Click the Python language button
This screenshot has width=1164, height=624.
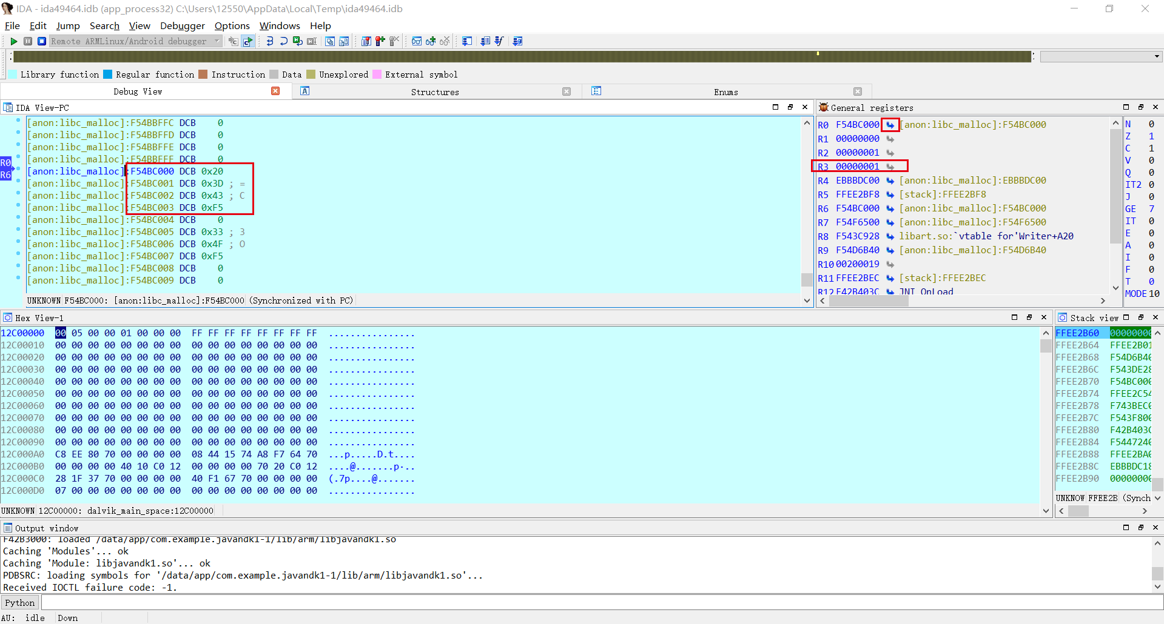click(20, 603)
